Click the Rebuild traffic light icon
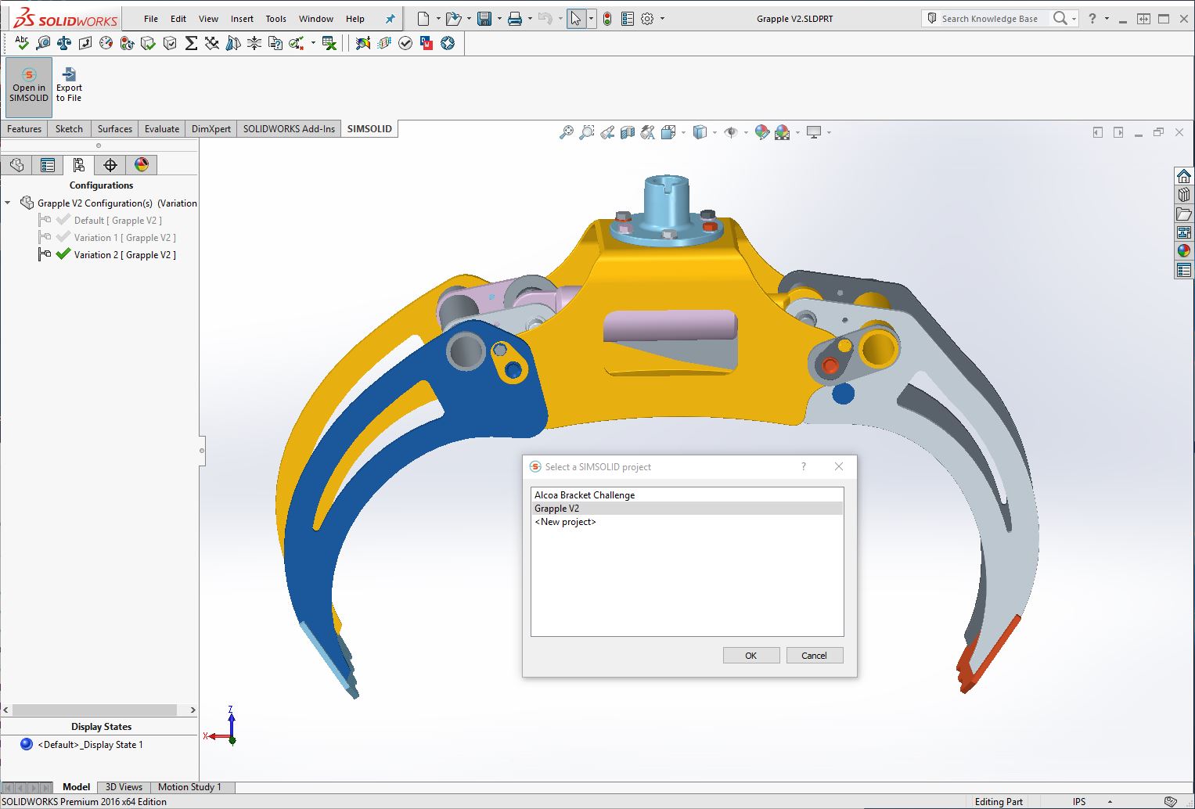This screenshot has height=809, width=1195. [x=607, y=19]
